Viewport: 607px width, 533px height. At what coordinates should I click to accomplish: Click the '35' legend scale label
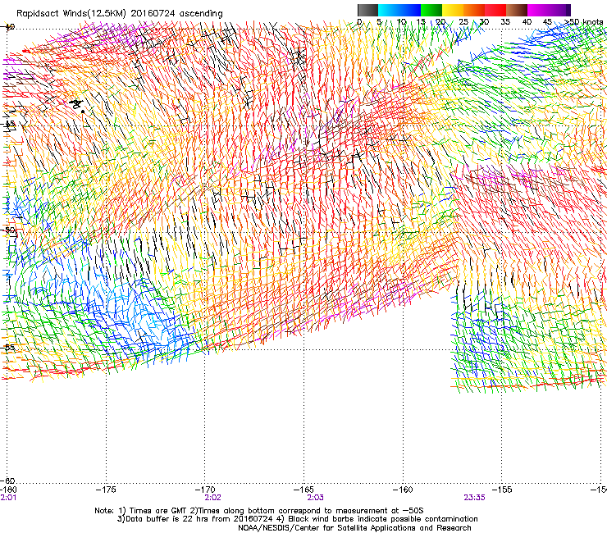point(505,21)
